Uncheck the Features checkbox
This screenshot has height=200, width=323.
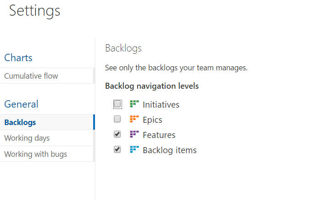coord(117,134)
